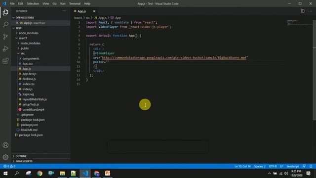Open the Accounts menu icon
The image size is (316, 178).
(5, 145)
